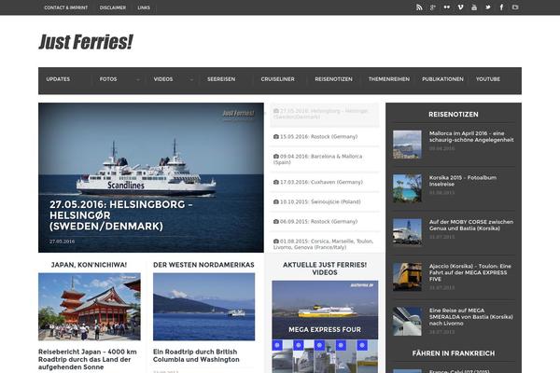Image resolution: width=560 pixels, height=373 pixels.
Task: Open the Cruiseliner menu item
Action: click(x=277, y=79)
